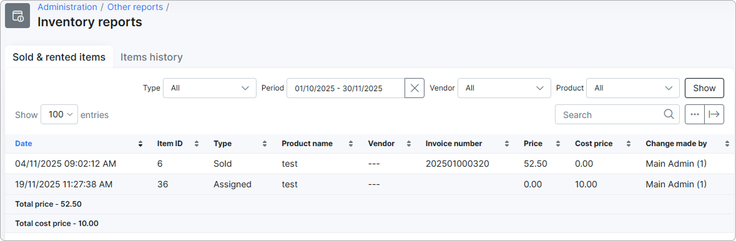Click cost price 10.00 in Assigned row

(586, 185)
